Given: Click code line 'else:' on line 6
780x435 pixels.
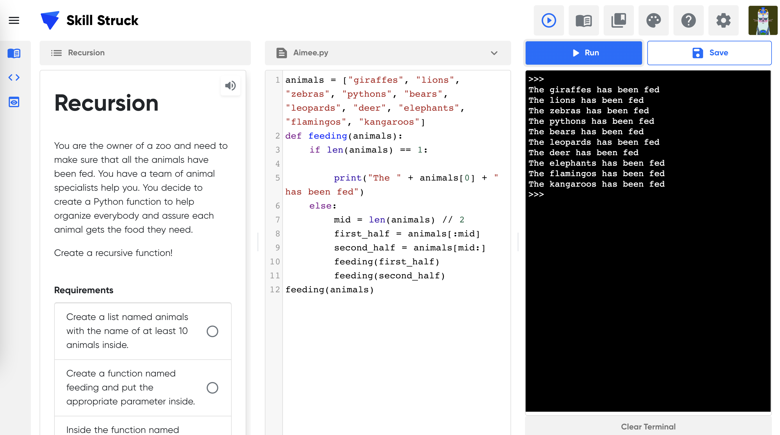Looking at the screenshot, I should pyautogui.click(x=323, y=206).
